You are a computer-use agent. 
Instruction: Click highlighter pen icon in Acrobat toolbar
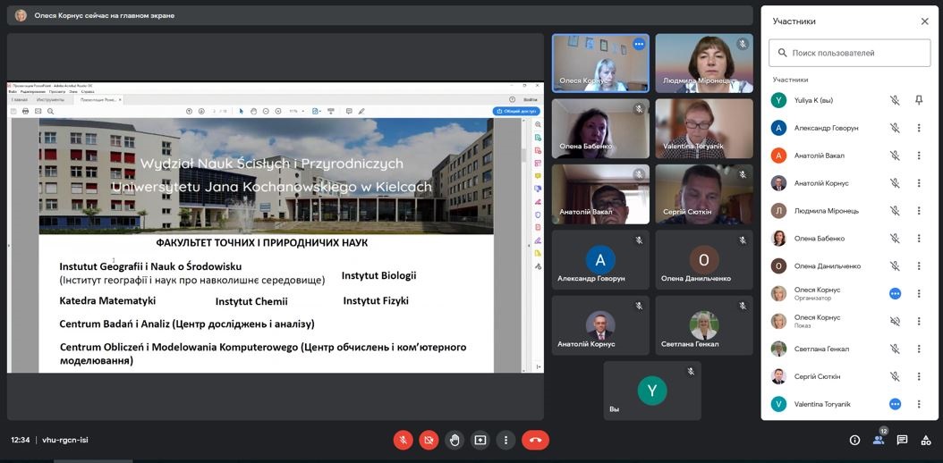click(361, 111)
